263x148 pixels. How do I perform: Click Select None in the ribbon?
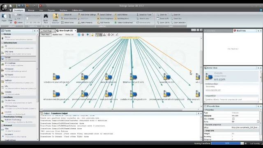[x=67, y=23]
